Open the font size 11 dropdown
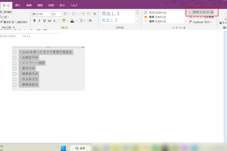 [x=61, y=14]
